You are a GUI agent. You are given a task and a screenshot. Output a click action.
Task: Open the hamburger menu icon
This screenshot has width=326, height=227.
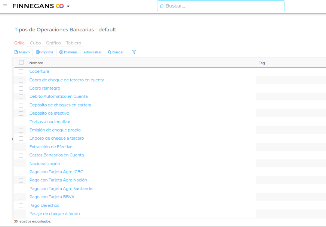[x=5, y=6]
